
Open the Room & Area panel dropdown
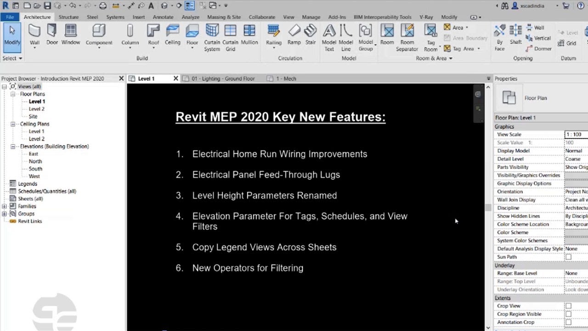pos(434,58)
